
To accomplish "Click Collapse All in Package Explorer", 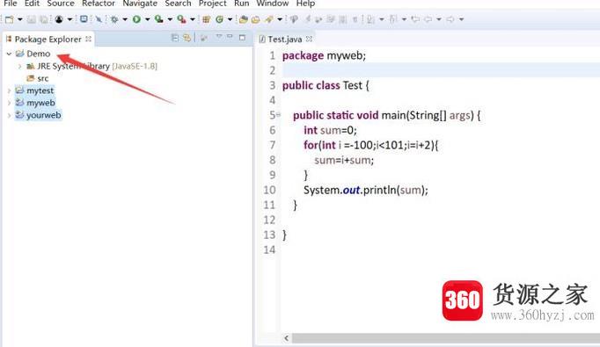I will click(175, 38).
